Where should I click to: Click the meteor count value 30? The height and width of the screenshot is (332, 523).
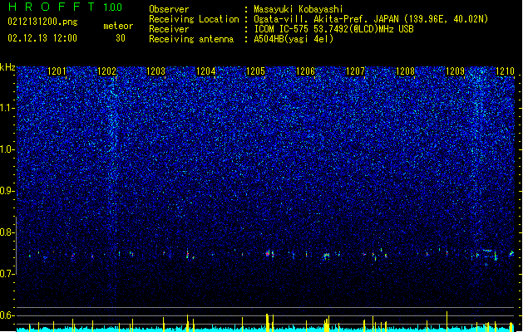(x=121, y=38)
